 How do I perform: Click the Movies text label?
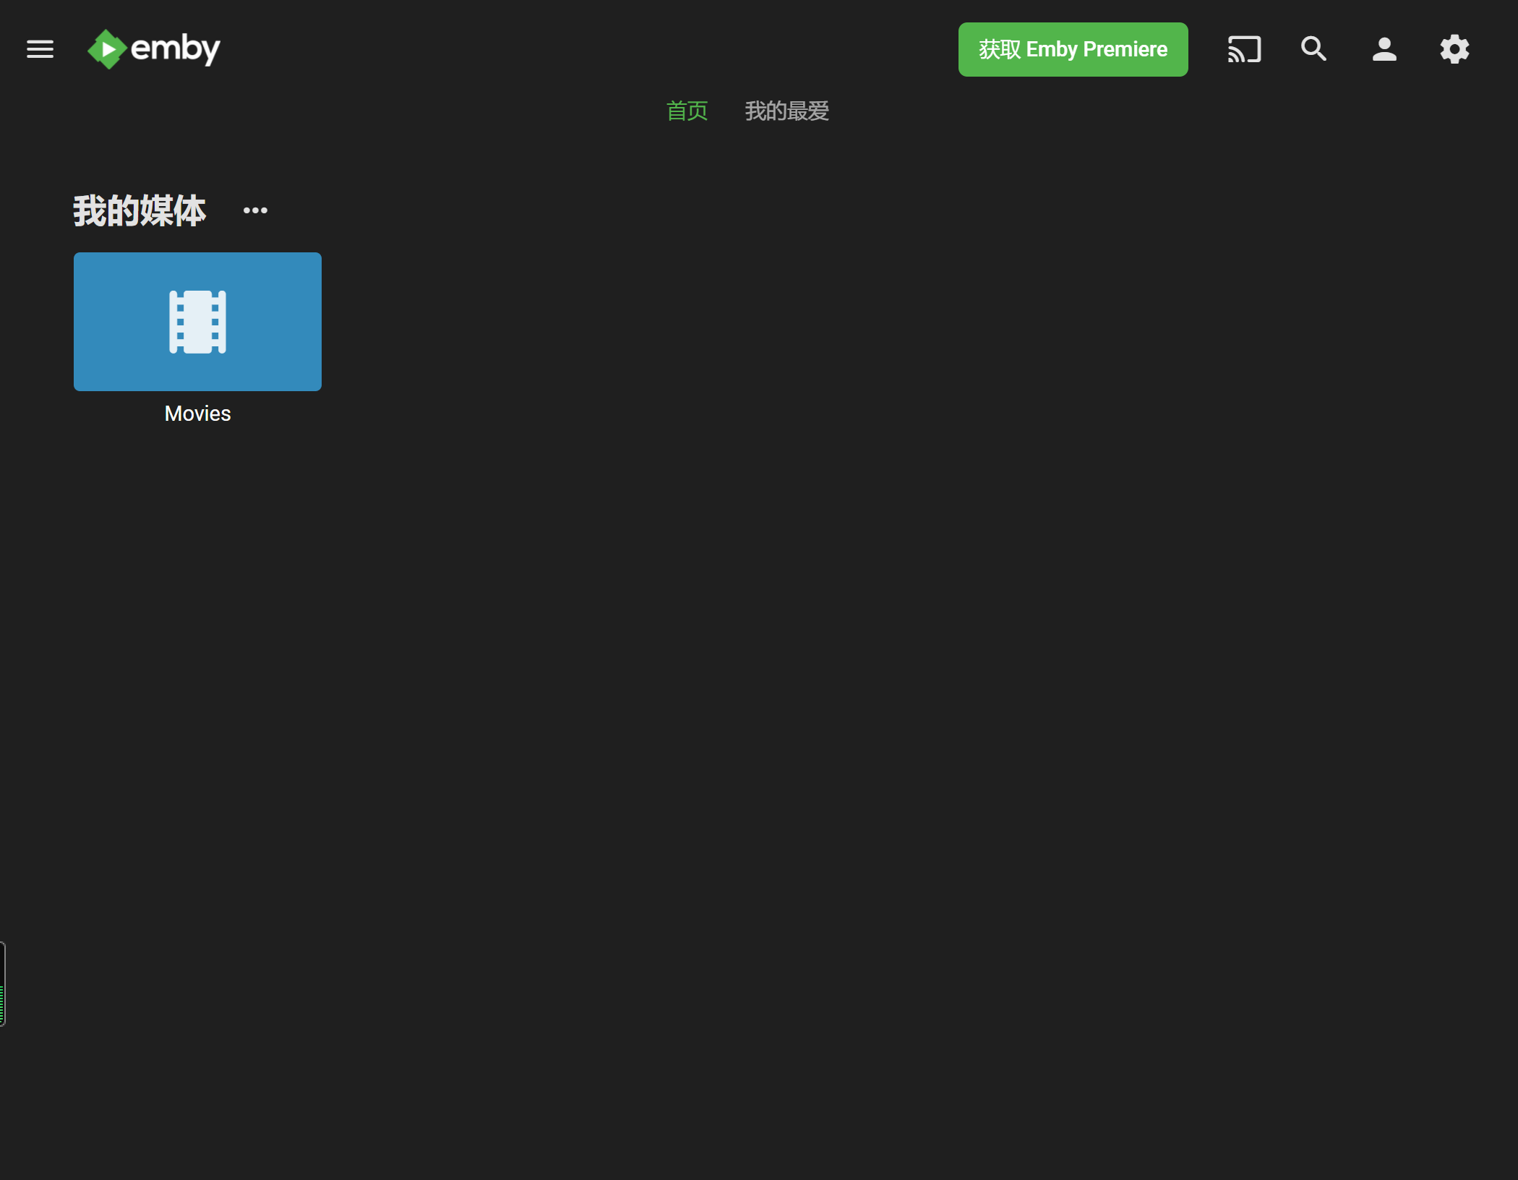coord(197,414)
